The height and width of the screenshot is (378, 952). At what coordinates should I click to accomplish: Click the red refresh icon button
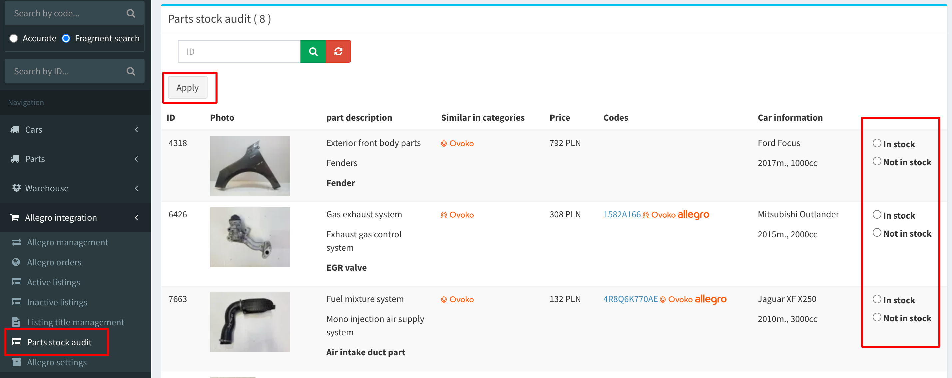click(338, 51)
